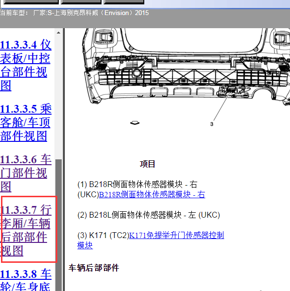Screen dimensions: 290x291
Task: Open K171免提举升门传感器控制模块 hyperlink
Action: click(x=151, y=240)
